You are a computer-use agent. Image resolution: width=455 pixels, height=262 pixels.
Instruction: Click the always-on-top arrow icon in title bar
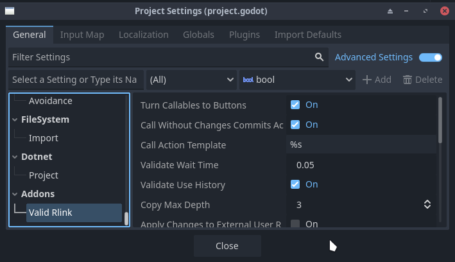pos(390,11)
